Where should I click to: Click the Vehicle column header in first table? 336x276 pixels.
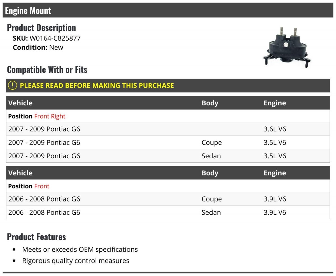pos(20,103)
